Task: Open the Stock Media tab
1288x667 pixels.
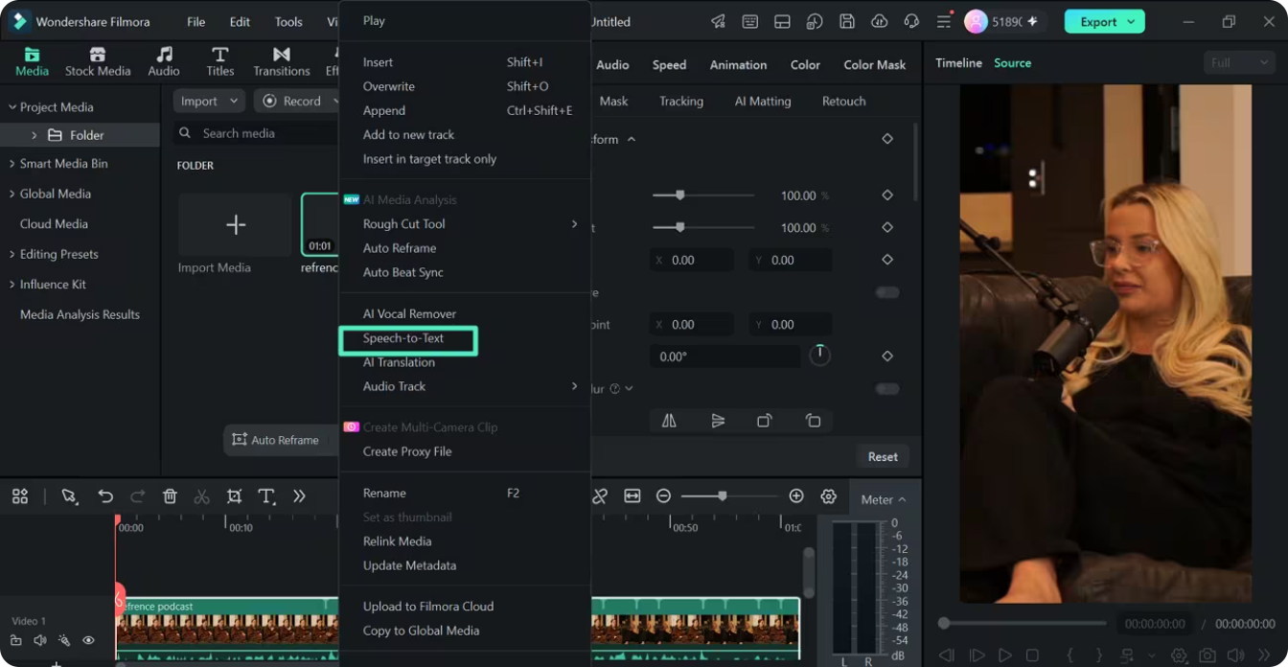Action: tap(97, 61)
